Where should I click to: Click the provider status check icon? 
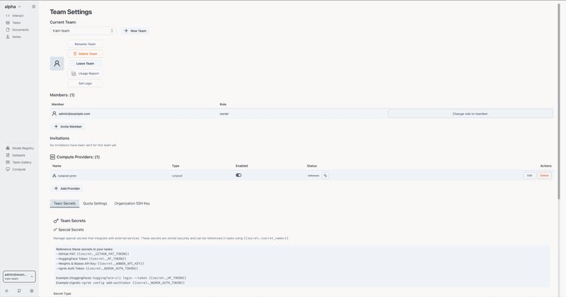pyautogui.click(x=325, y=176)
